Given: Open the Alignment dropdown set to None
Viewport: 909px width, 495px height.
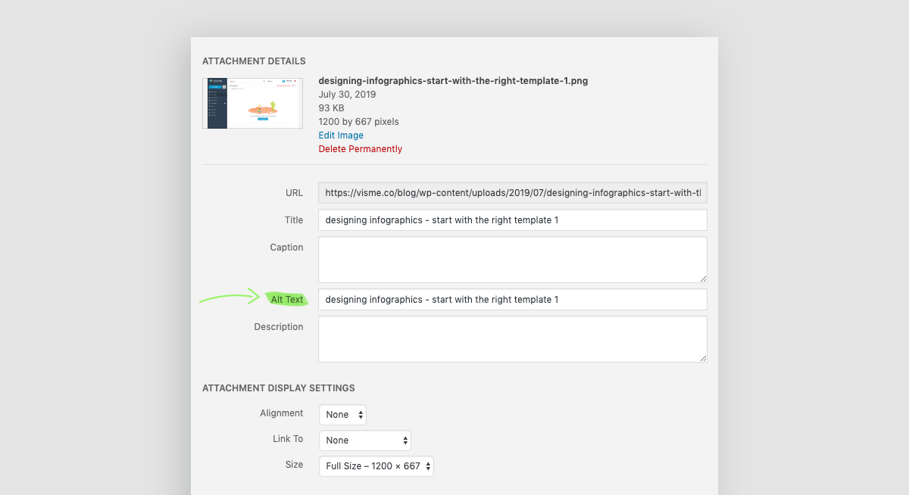Looking at the screenshot, I should click(x=342, y=415).
